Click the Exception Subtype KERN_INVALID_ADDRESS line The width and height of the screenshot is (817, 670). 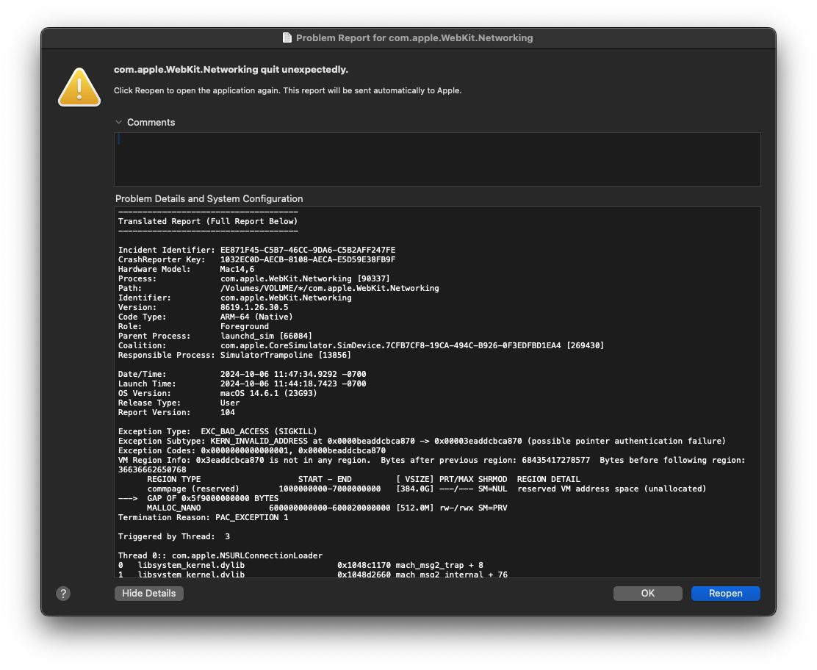click(422, 442)
